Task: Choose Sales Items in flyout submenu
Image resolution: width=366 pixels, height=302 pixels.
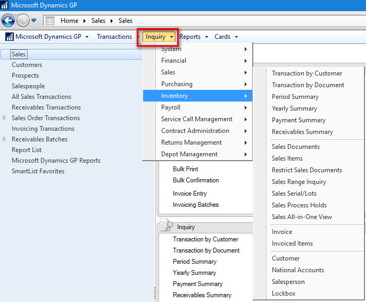Action: (x=287, y=158)
